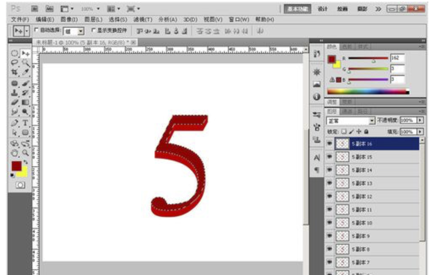The width and height of the screenshot is (431, 275).
Task: Open the 滤镜(T) menu
Action: pos(143,19)
